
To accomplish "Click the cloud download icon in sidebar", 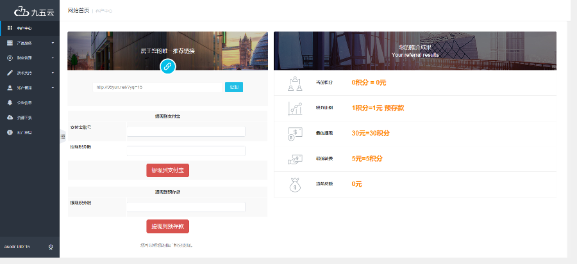I will pos(10,117).
